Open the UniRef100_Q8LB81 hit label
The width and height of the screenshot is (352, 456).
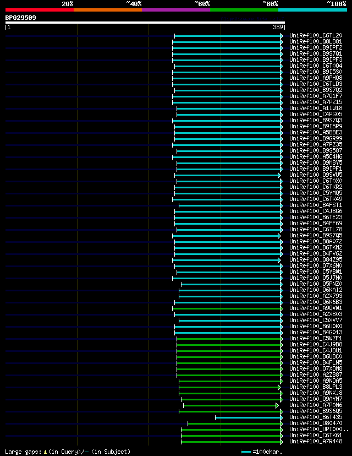316,42
